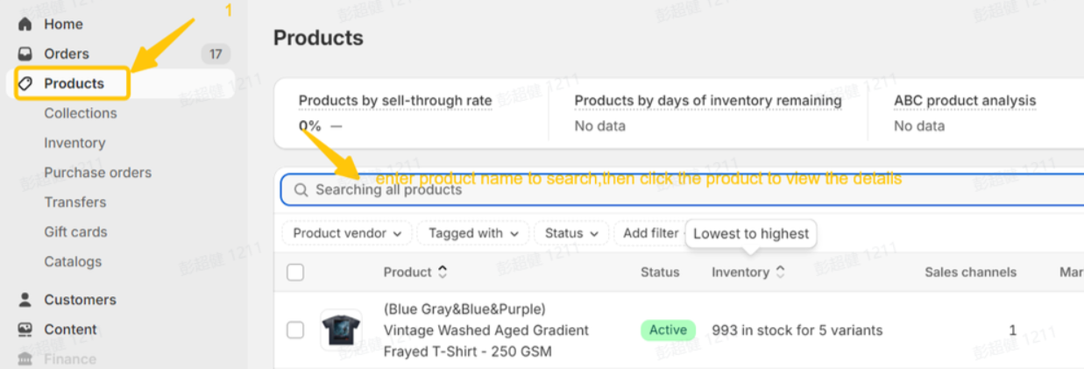Click the Add filter button
The height and width of the screenshot is (369, 1084).
(x=650, y=233)
